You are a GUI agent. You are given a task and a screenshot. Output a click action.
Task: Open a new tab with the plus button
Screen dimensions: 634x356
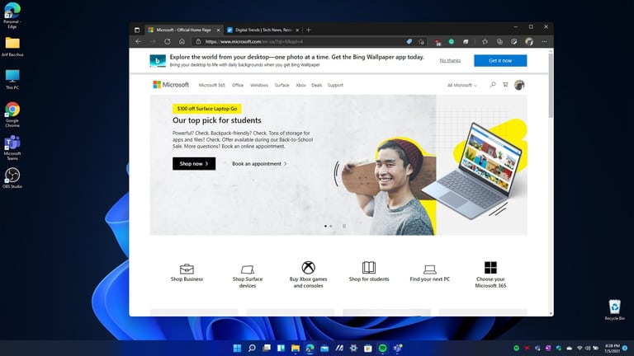pyautogui.click(x=309, y=30)
